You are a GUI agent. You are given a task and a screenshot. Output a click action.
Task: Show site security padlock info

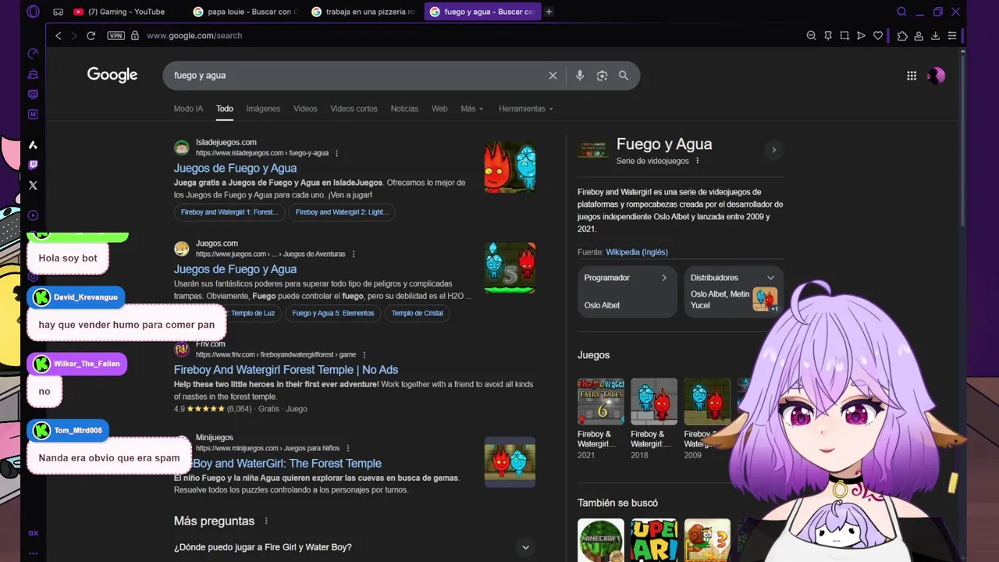tap(135, 36)
